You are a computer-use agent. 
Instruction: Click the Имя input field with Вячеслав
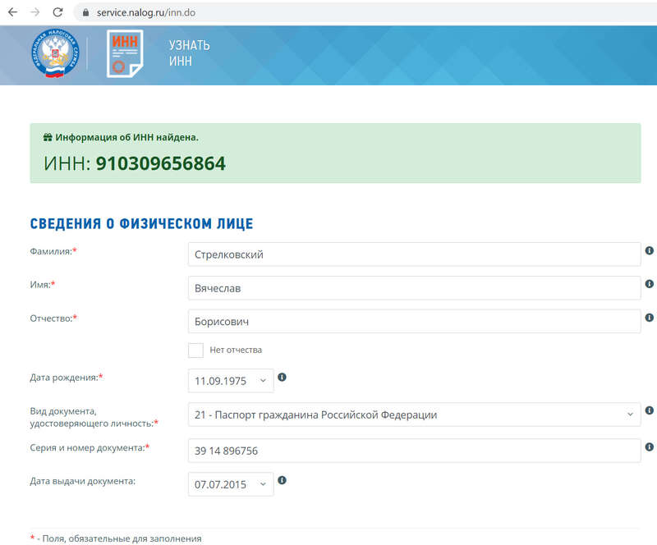414,288
